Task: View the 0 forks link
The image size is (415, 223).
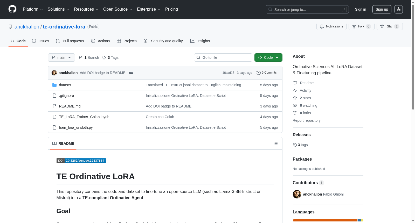Action: pyautogui.click(x=302, y=113)
